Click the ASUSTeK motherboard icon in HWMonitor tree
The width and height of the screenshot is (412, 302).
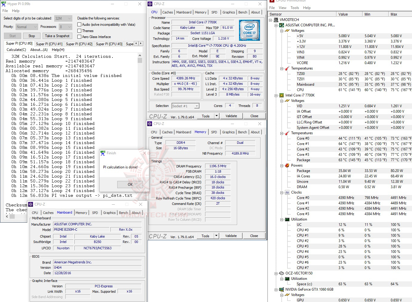[x=282, y=25]
